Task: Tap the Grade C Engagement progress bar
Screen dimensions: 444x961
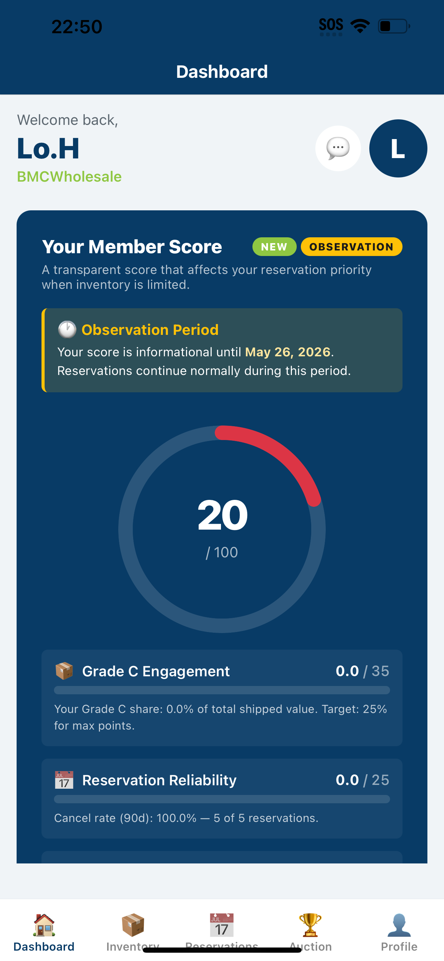Action: click(x=222, y=690)
